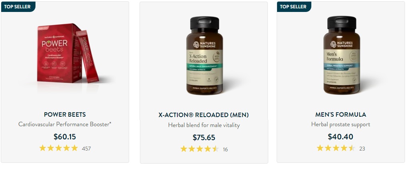Image resolution: width=407 pixels, height=174 pixels.
Task: Click the star rating under X-Action Reloaded
Action: coord(200,149)
